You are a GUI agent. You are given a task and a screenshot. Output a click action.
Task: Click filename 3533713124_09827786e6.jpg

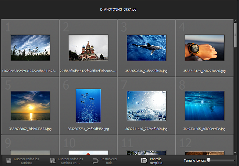tap(204, 71)
